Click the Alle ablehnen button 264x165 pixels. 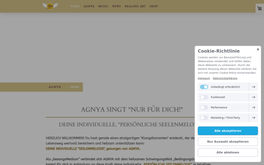227,152
